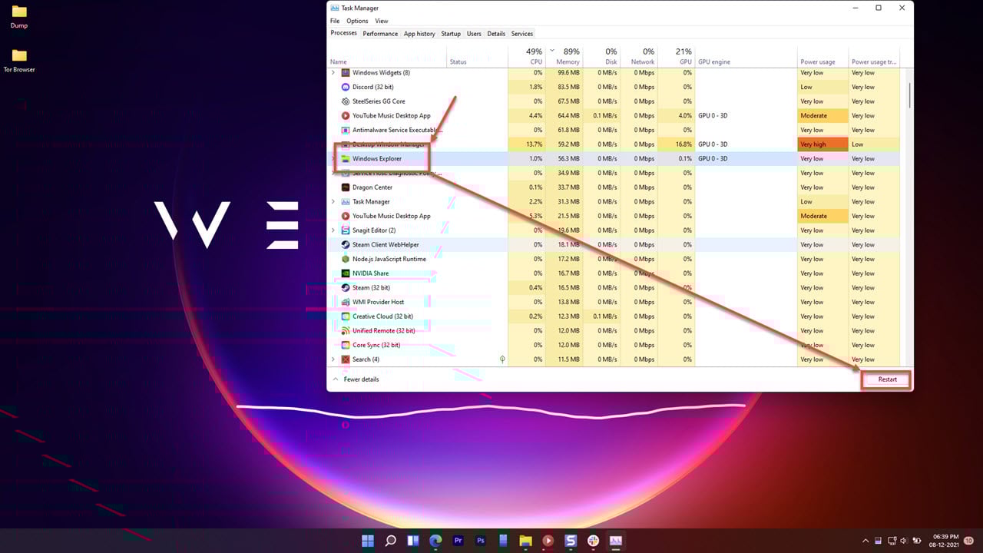Image resolution: width=983 pixels, height=553 pixels.
Task: Open Adobe Photoshop from taskbar
Action: [481, 541]
